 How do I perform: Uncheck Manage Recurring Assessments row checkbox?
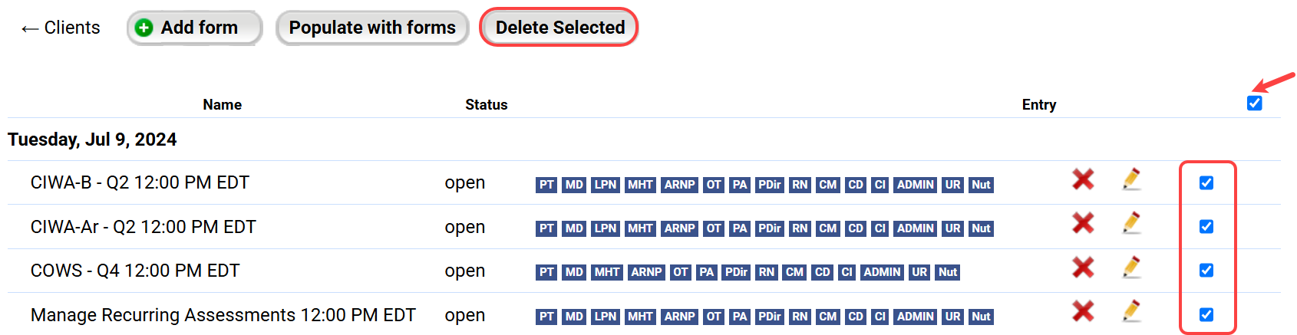[1206, 315]
